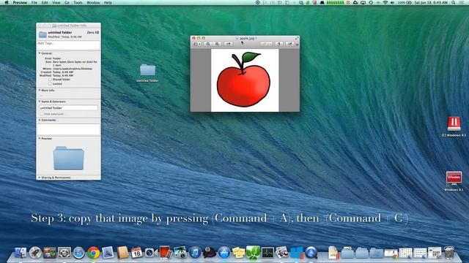This screenshot has width=469, height=263.
Task: Collapse the Preview section in info window
Action: pyautogui.click(x=40, y=138)
